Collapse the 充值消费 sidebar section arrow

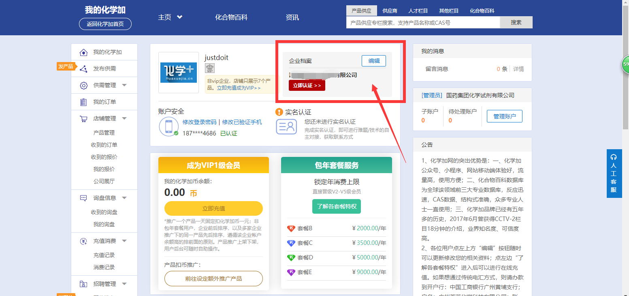tap(124, 241)
